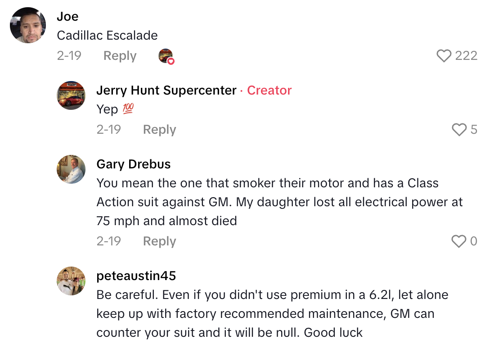Reply to Jerry Hunt Supercenter's reply
Screen dimensions: 485x344
tap(159, 129)
